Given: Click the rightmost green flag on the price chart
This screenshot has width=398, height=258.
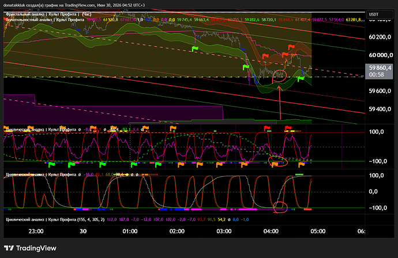Looking at the screenshot, I should coord(301,79).
